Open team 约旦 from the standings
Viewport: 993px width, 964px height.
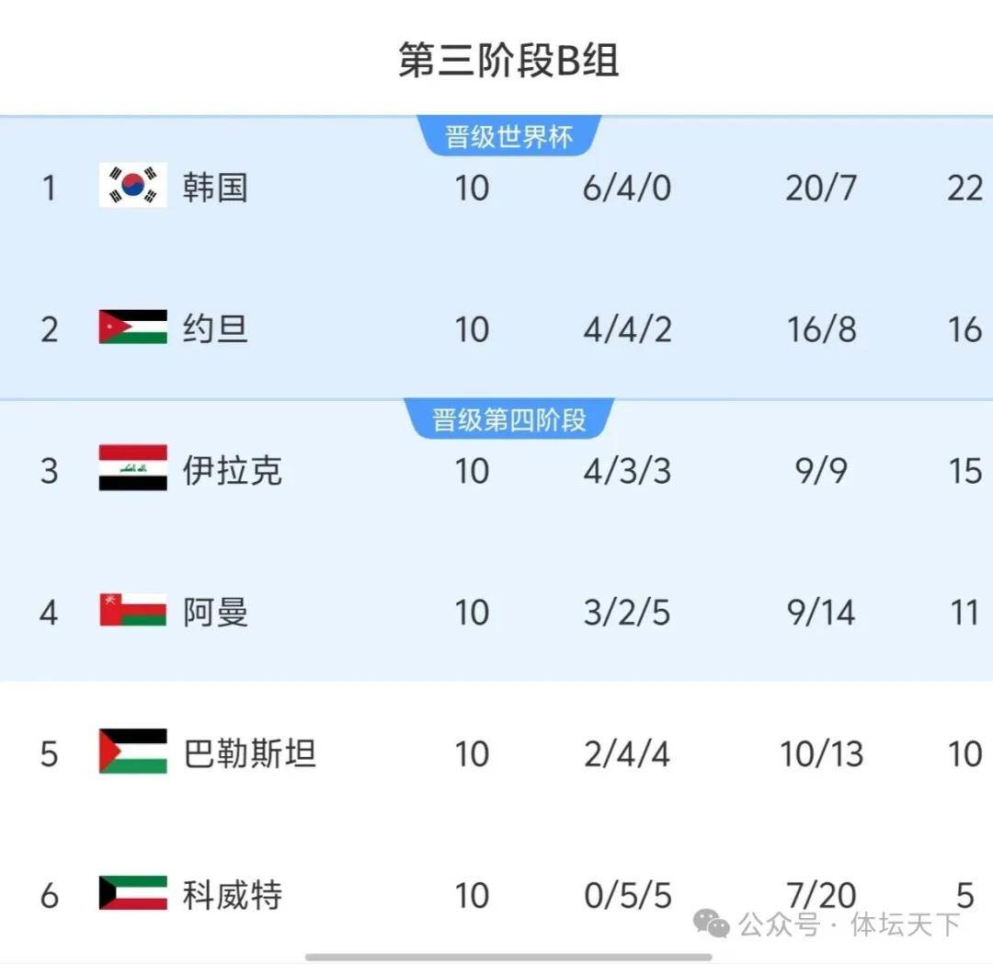coord(214,328)
